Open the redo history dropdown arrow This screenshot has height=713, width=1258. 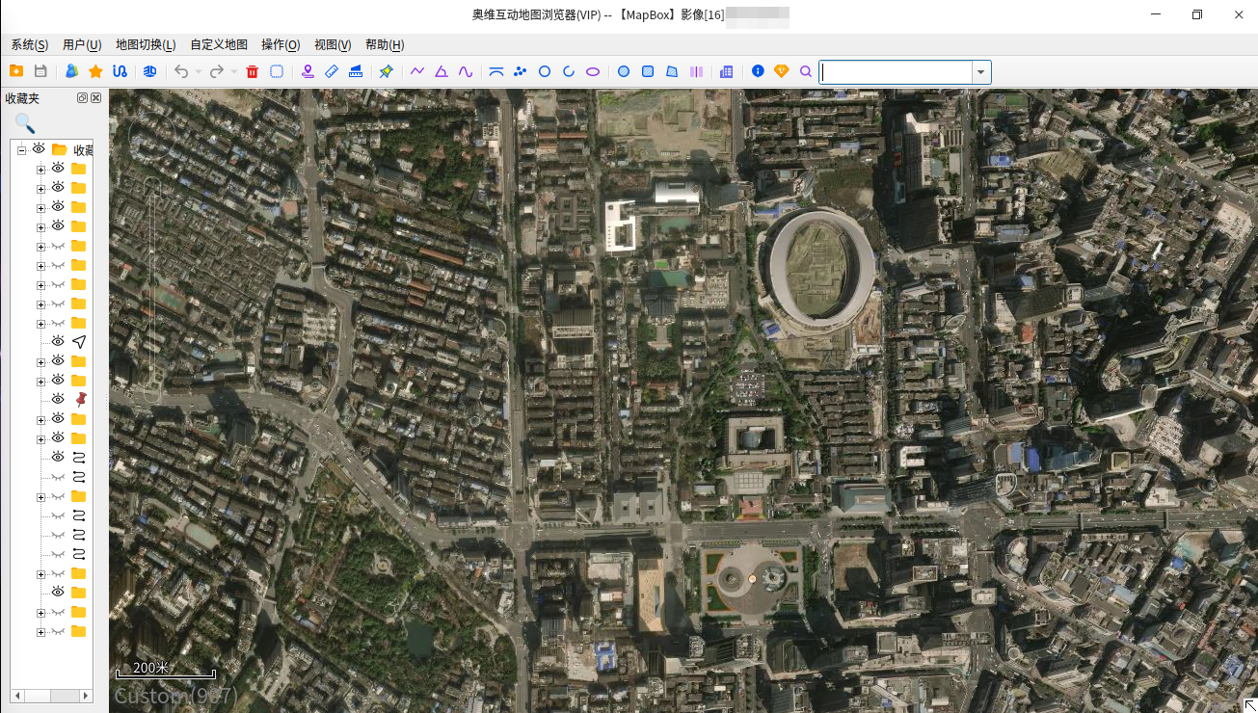pos(234,71)
